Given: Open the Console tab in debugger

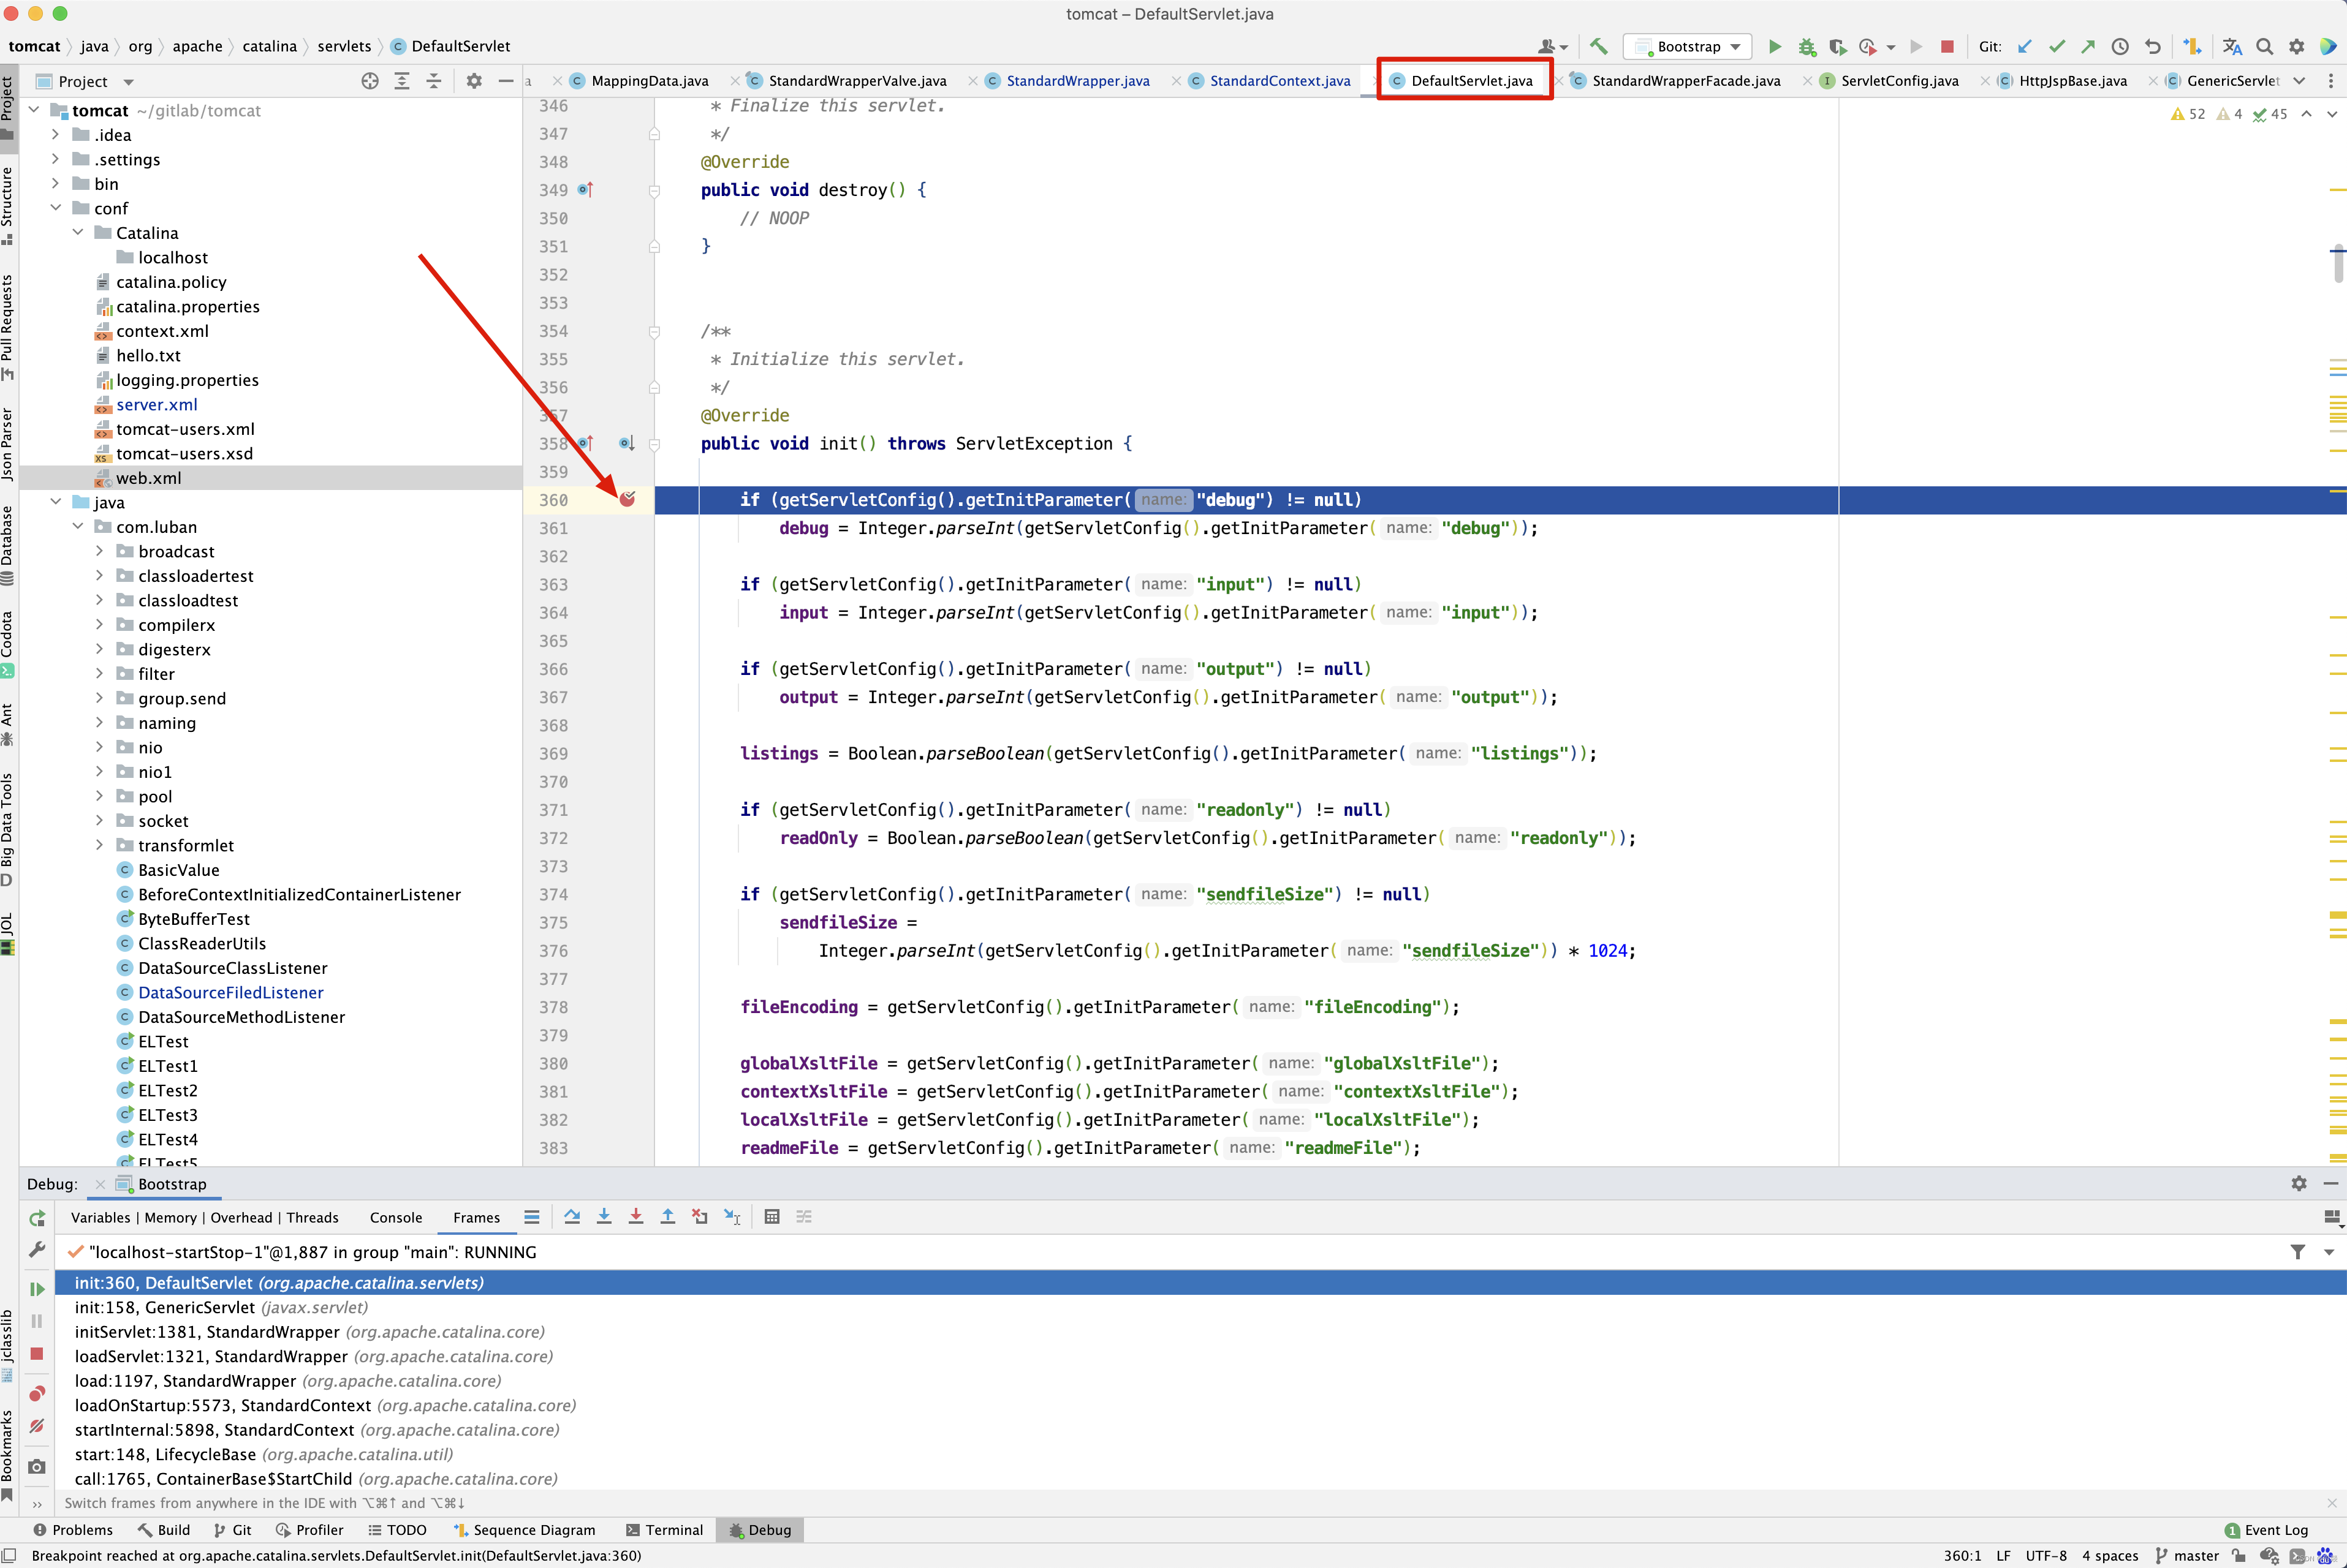Looking at the screenshot, I should coord(396,1217).
